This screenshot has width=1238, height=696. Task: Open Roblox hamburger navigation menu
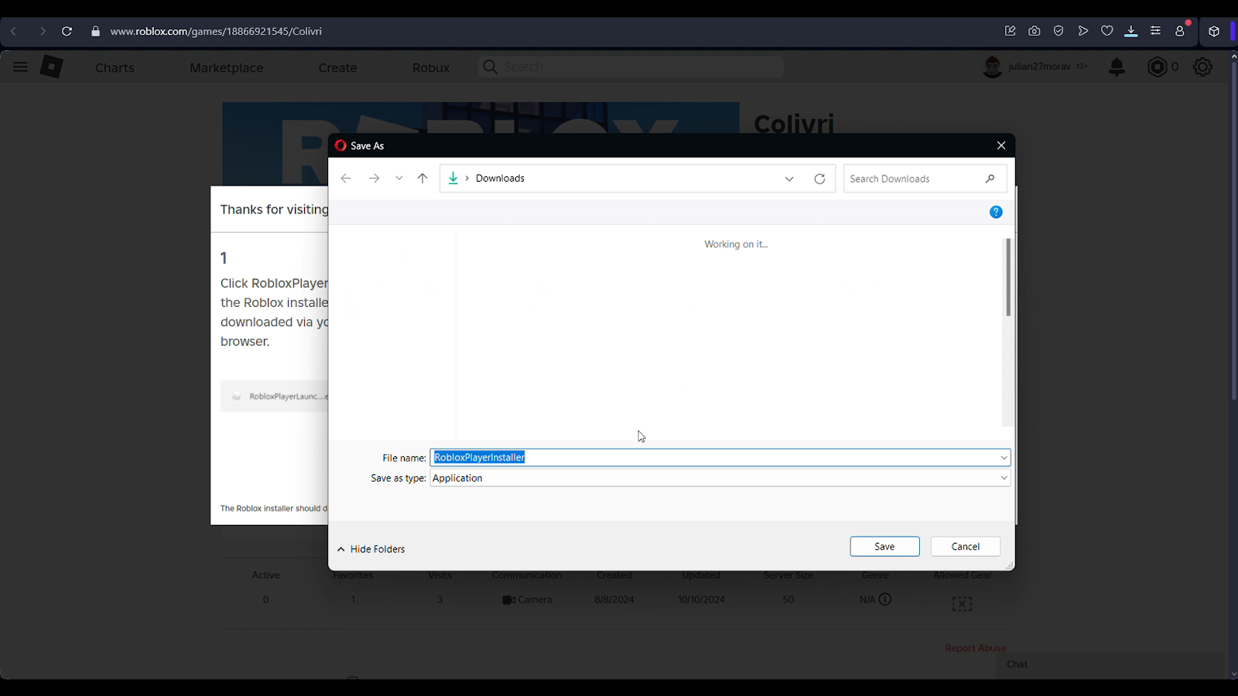(x=20, y=67)
